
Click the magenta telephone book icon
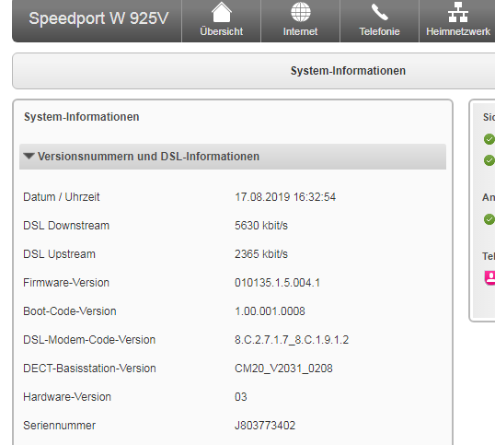(490, 278)
